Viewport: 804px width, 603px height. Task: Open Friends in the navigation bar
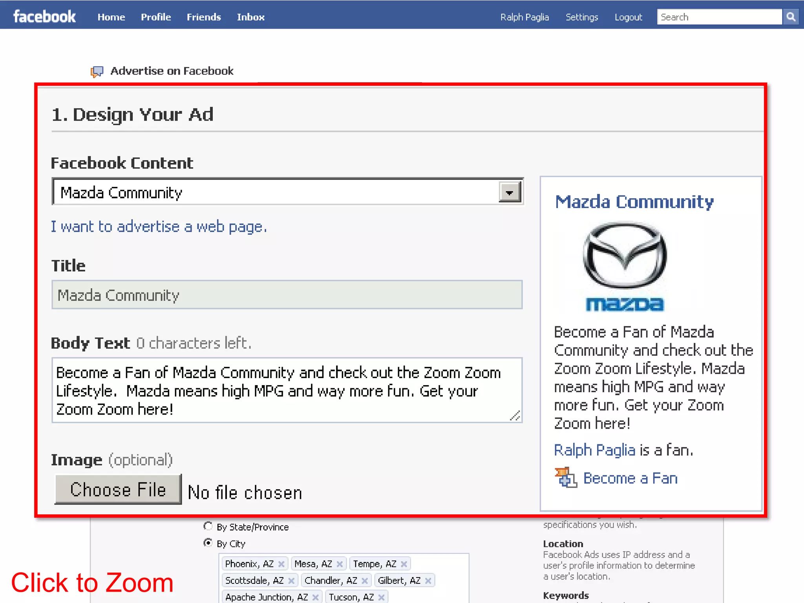coord(204,17)
